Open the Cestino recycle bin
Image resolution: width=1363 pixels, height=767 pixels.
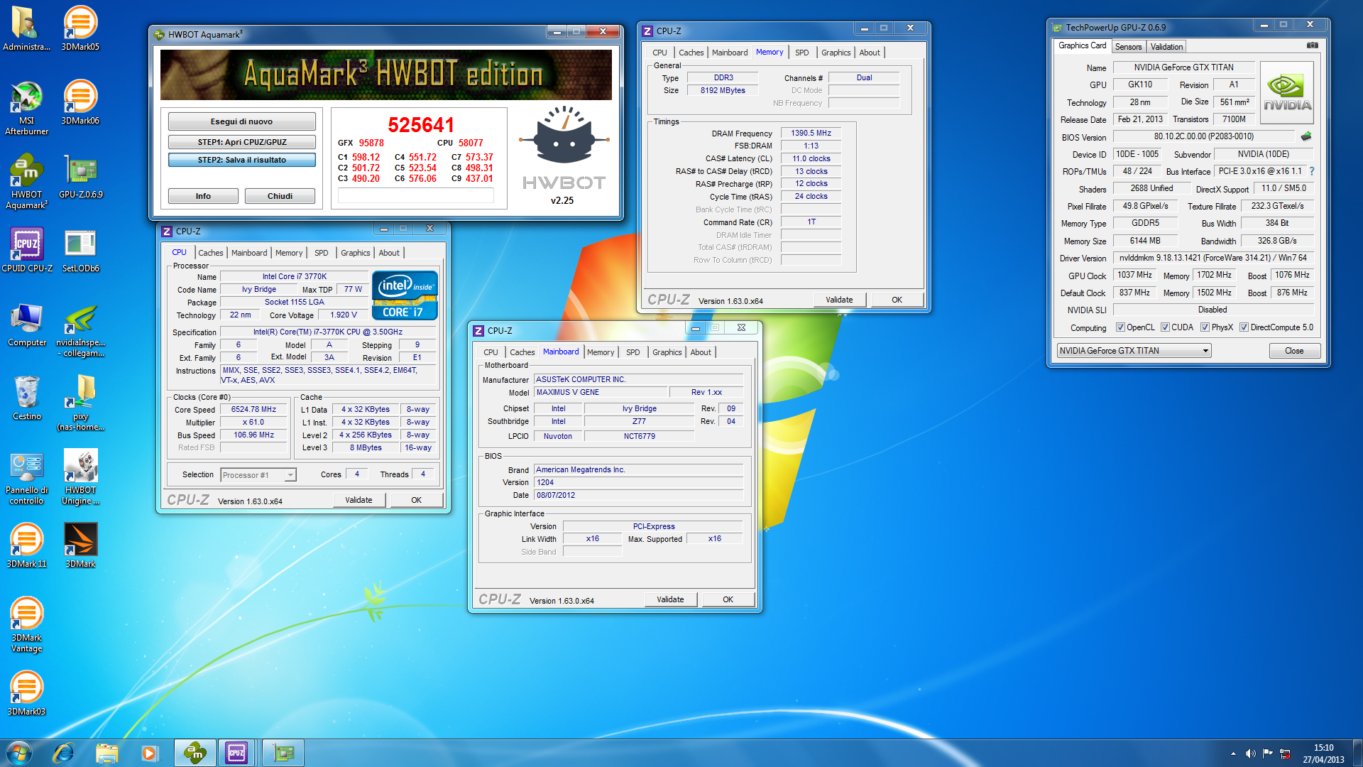(26, 398)
